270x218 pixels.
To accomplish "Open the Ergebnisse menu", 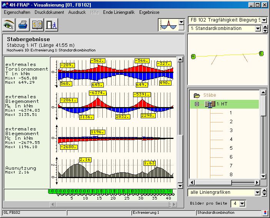I will coord(149,12).
